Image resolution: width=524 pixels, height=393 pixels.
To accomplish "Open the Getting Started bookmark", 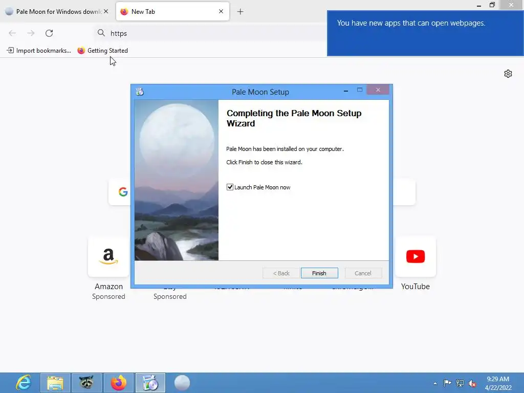I will click(x=102, y=51).
